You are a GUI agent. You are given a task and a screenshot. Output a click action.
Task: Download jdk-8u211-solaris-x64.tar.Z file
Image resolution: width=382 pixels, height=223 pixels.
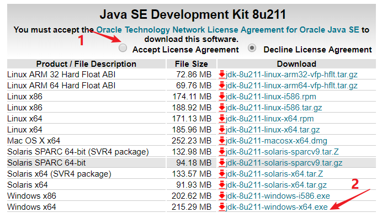point(274,174)
